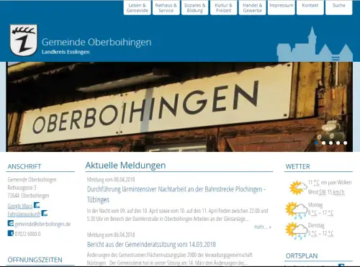
Task: Click the Montag rain weather icon
Action: pyautogui.click(x=296, y=210)
